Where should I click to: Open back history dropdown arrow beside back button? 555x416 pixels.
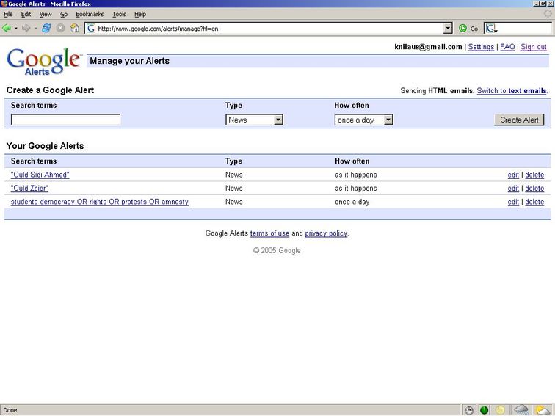[15, 29]
